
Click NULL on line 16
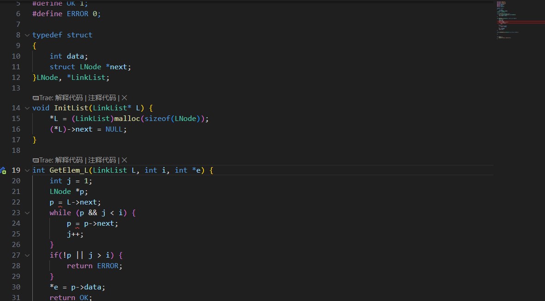point(114,129)
